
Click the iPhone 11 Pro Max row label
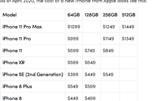(x=22, y=27)
